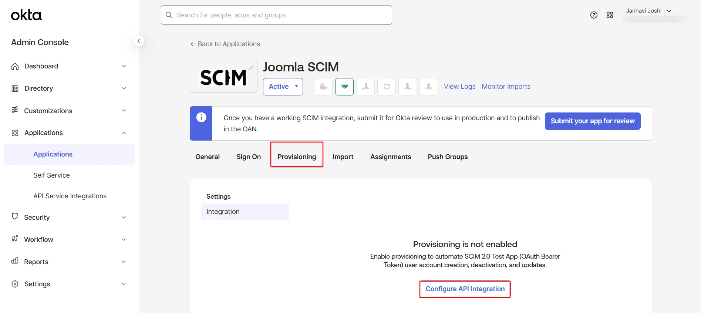Click the Joomla SCIM heading
701x313 pixels.
301,67
